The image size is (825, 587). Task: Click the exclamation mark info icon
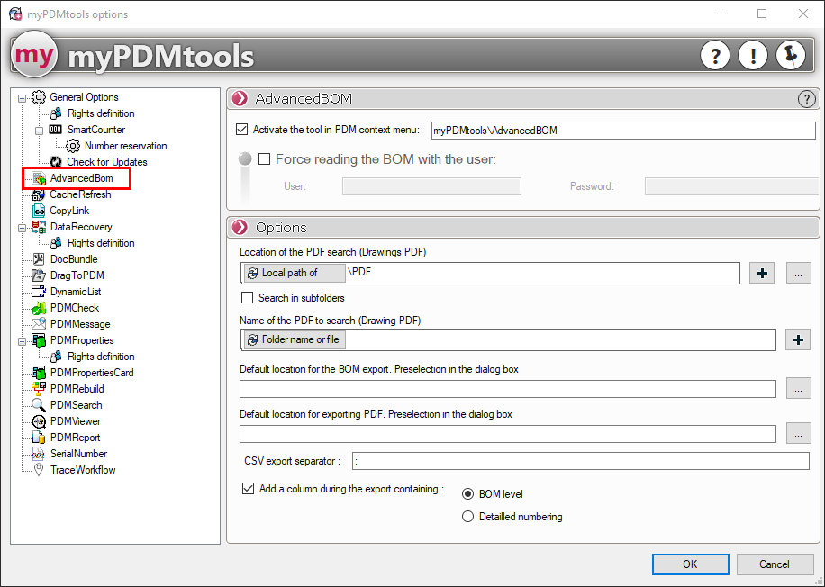tap(753, 56)
